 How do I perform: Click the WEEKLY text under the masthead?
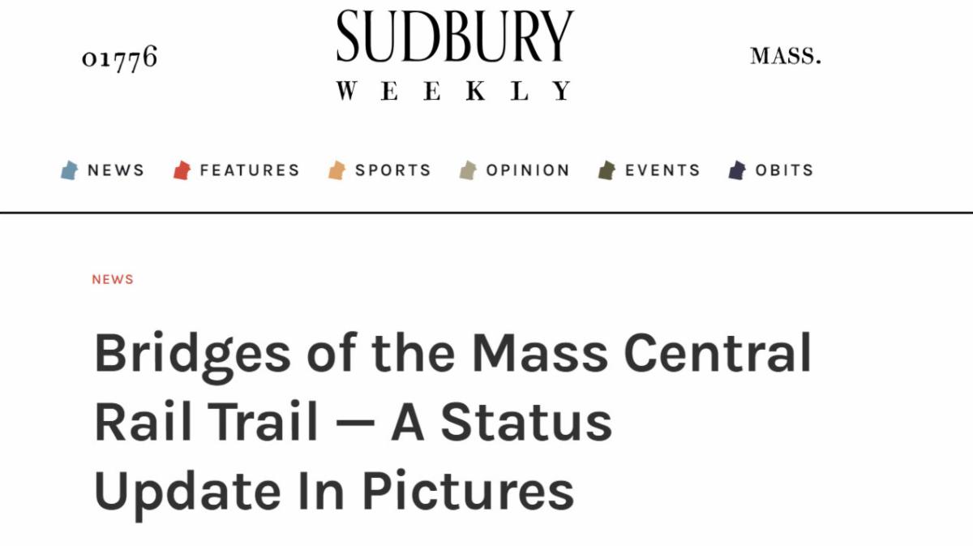pyautogui.click(x=455, y=91)
